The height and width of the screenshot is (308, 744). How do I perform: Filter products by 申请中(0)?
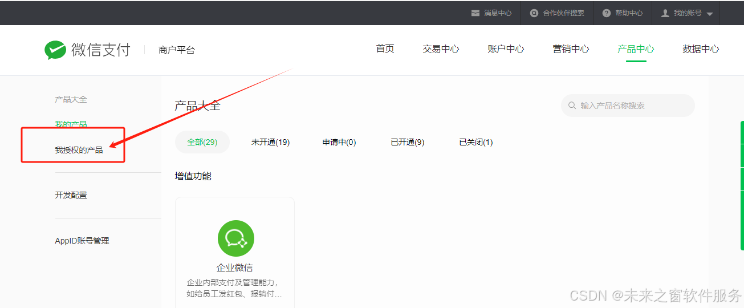point(339,142)
